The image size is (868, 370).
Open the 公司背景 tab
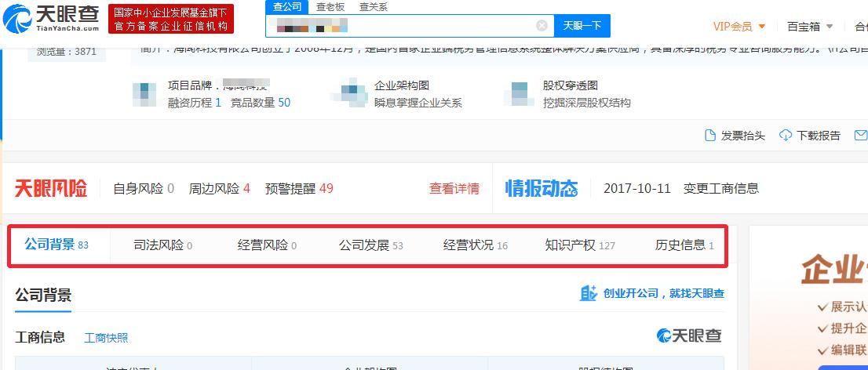click(57, 245)
